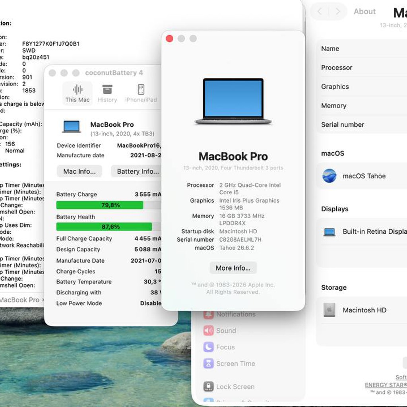Switch to iPhone/iPad tab in coconutBattery
Image resolution: width=407 pixels, height=407 pixels.
(141, 93)
